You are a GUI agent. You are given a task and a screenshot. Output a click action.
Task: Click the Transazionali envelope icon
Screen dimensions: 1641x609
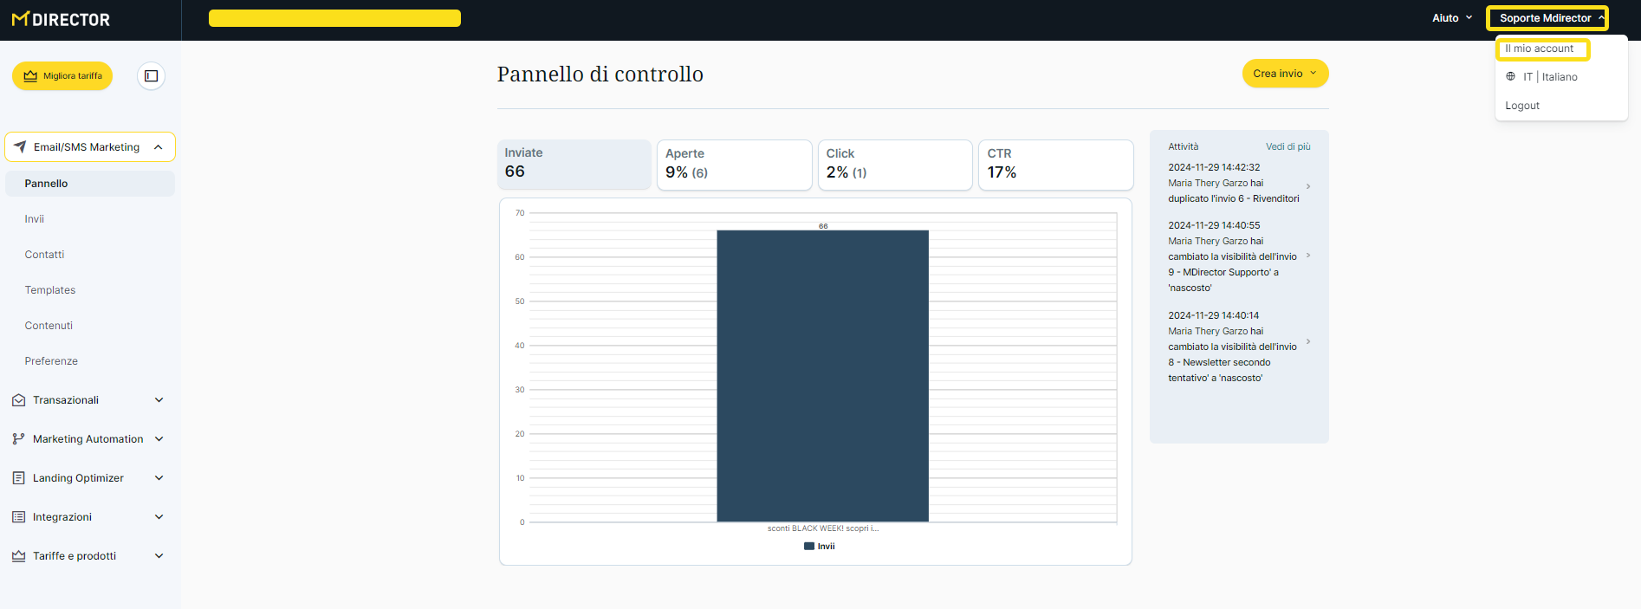[x=18, y=400]
